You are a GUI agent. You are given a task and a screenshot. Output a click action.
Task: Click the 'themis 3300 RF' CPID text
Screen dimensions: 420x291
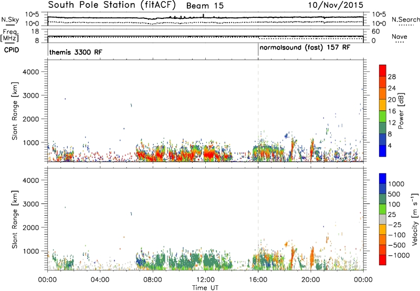(x=76, y=52)
